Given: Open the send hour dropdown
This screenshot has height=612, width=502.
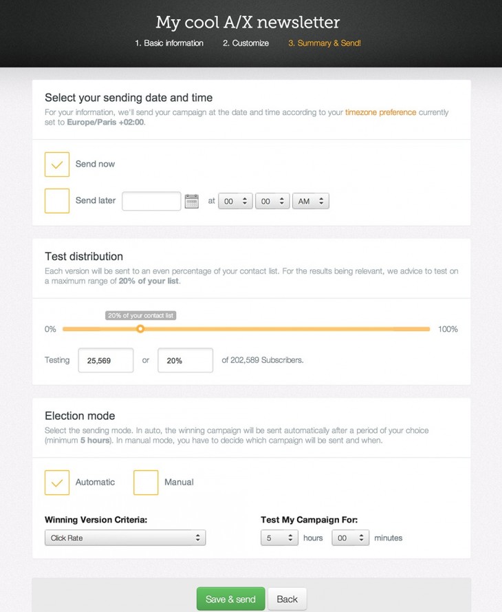Looking at the screenshot, I should 235,201.
